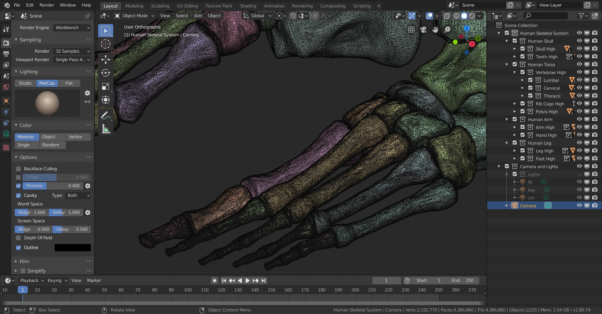
Task: Open the Global orientation dropdown
Action: [x=258, y=16]
